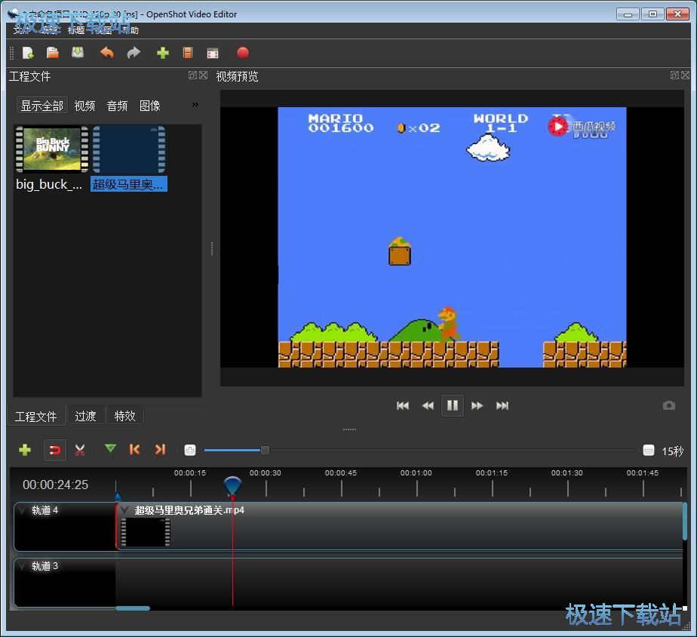Go to the previous marker
This screenshot has height=637, width=697.
pyautogui.click(x=134, y=450)
